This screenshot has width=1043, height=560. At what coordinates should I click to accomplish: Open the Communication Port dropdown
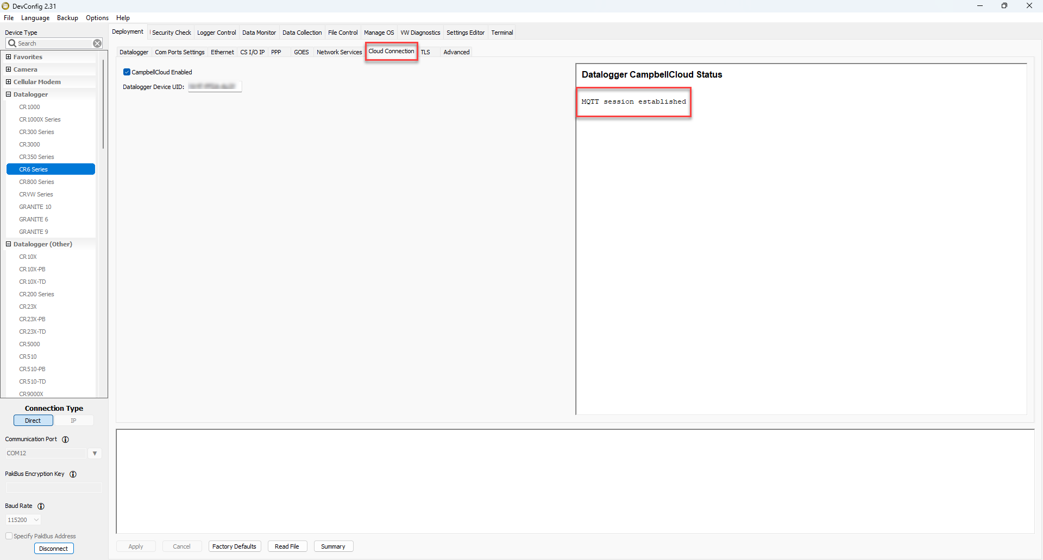pyautogui.click(x=95, y=454)
